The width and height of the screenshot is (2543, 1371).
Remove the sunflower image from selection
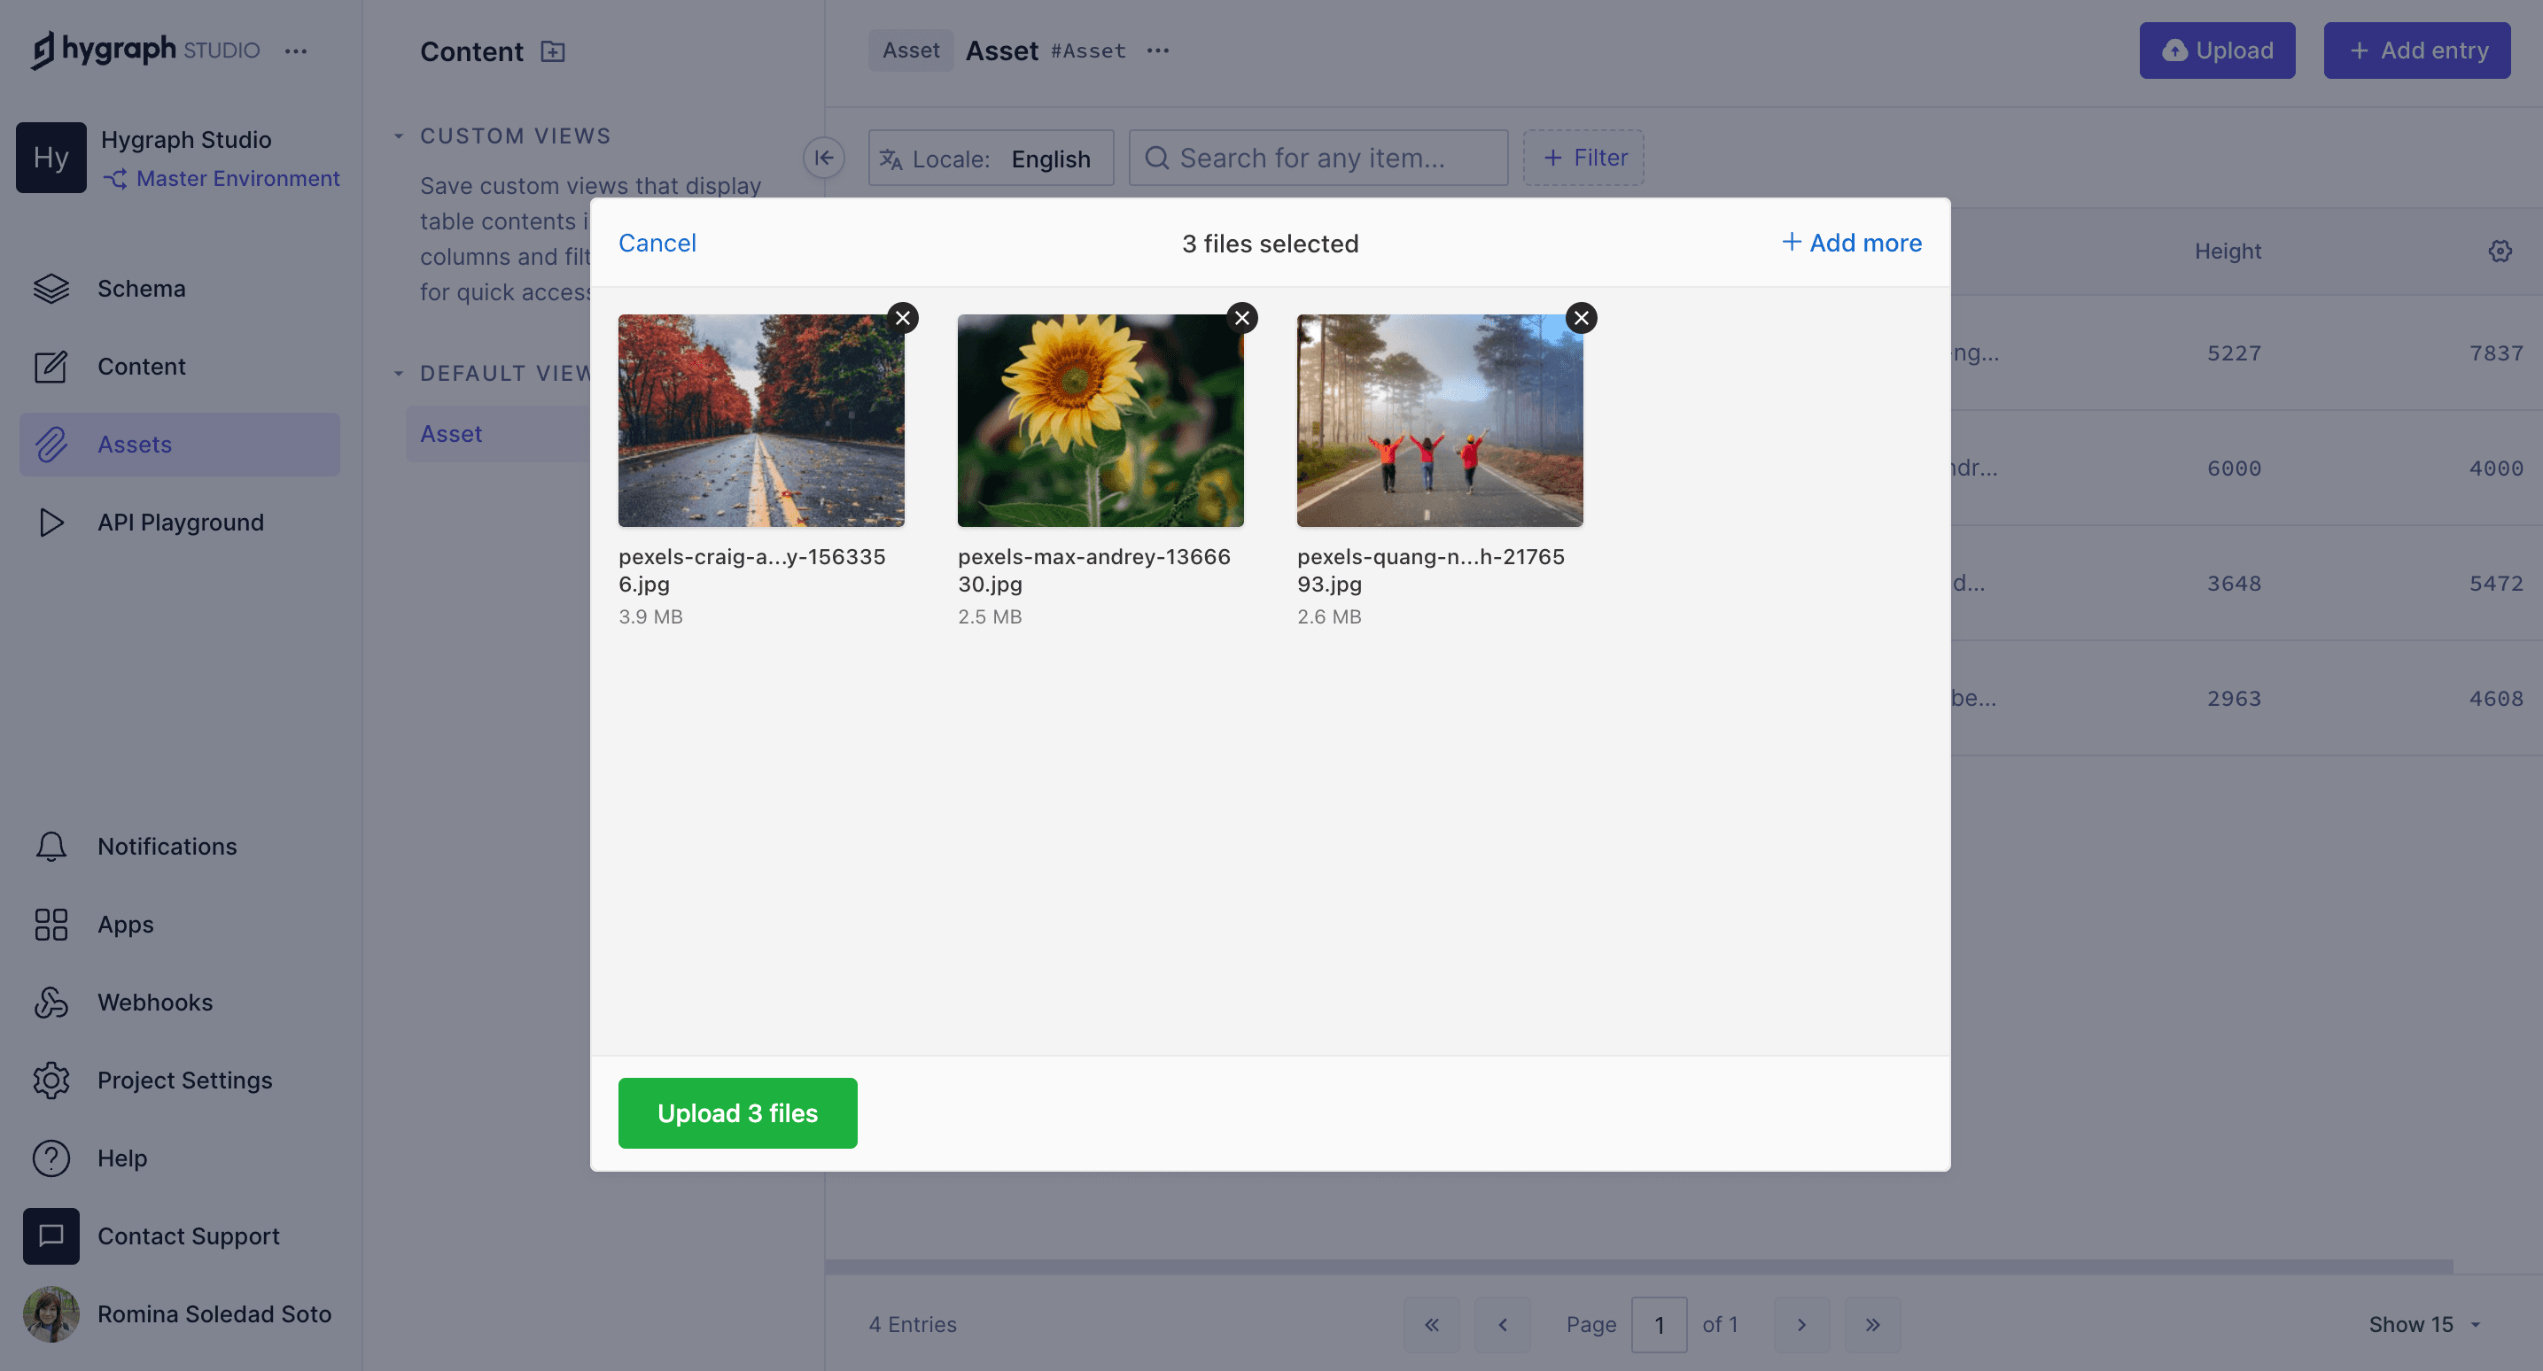[x=1242, y=318]
